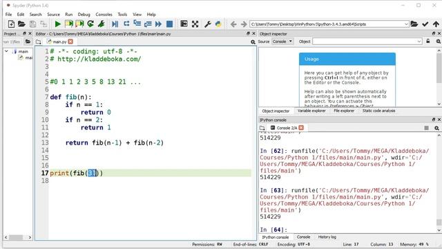Maximize the current pane

[184, 24]
